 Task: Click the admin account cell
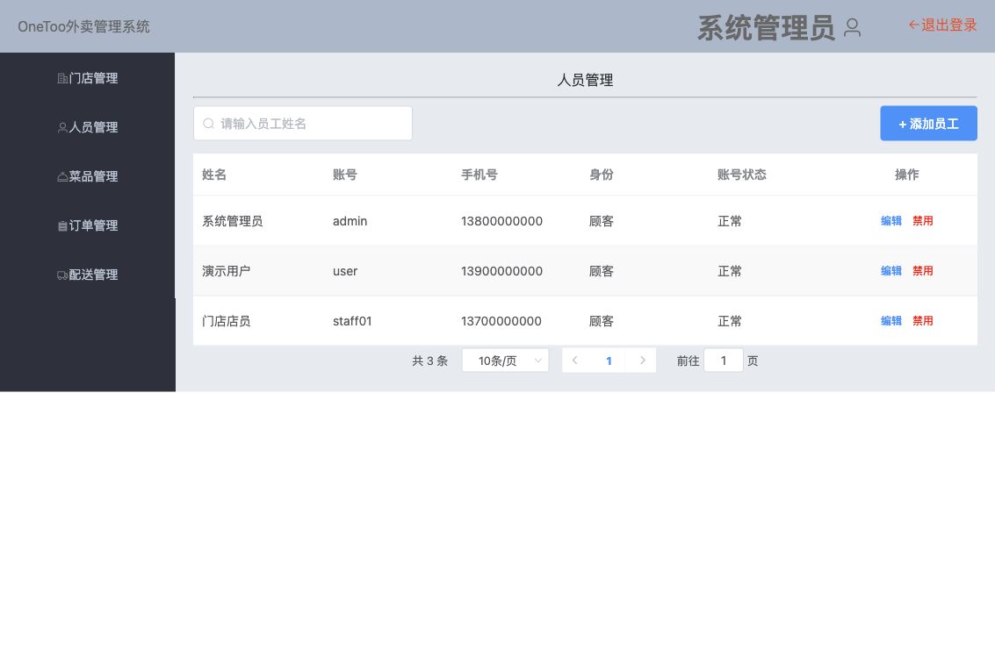[350, 221]
